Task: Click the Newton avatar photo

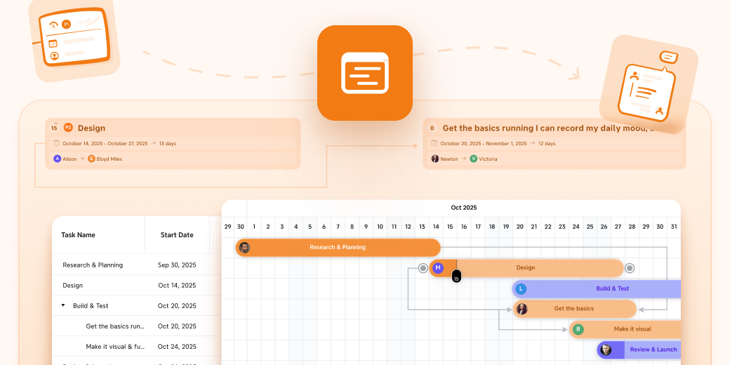Action: (434, 159)
